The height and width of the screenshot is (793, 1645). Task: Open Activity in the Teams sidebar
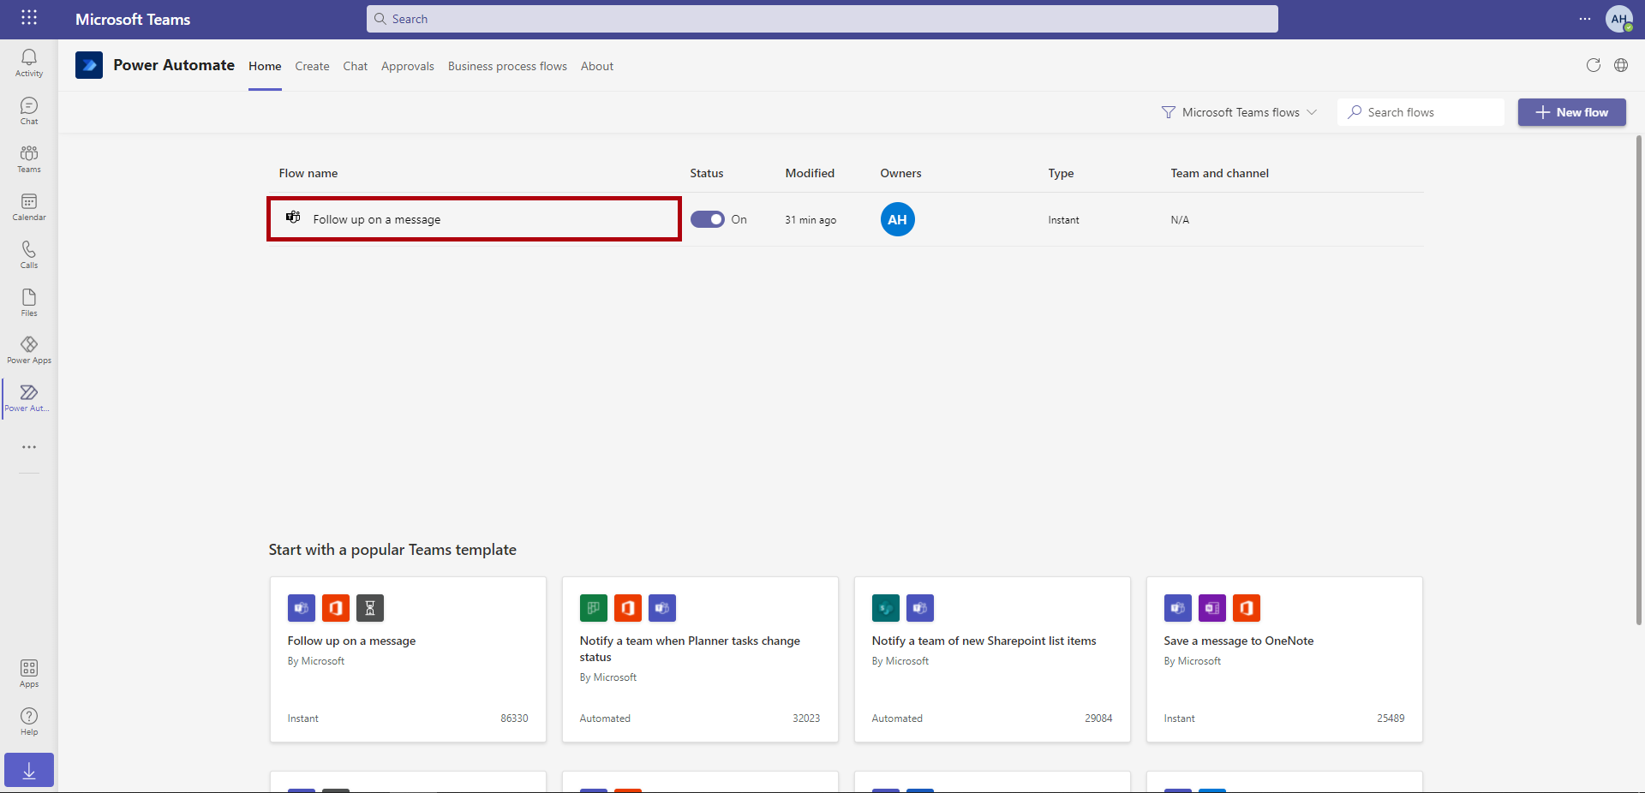pyautogui.click(x=29, y=63)
